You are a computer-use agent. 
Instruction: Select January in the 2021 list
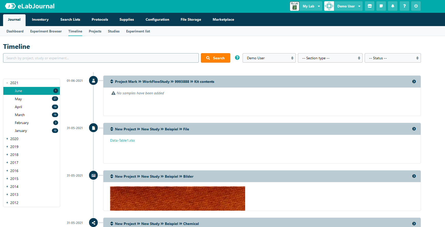coord(31,131)
